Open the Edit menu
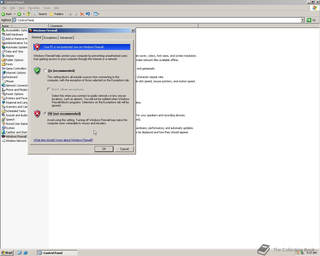 click(x=12, y=8)
